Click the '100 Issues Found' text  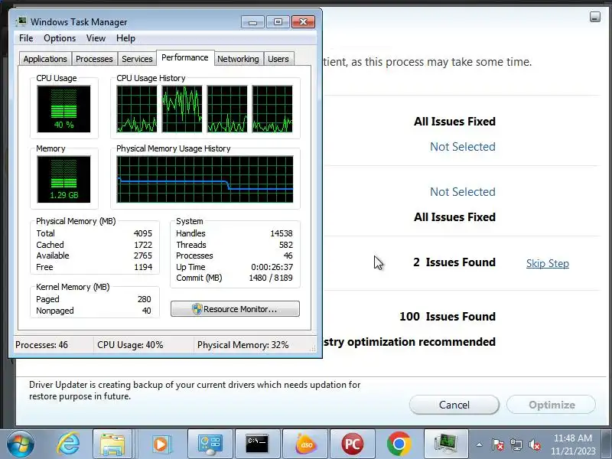point(448,317)
